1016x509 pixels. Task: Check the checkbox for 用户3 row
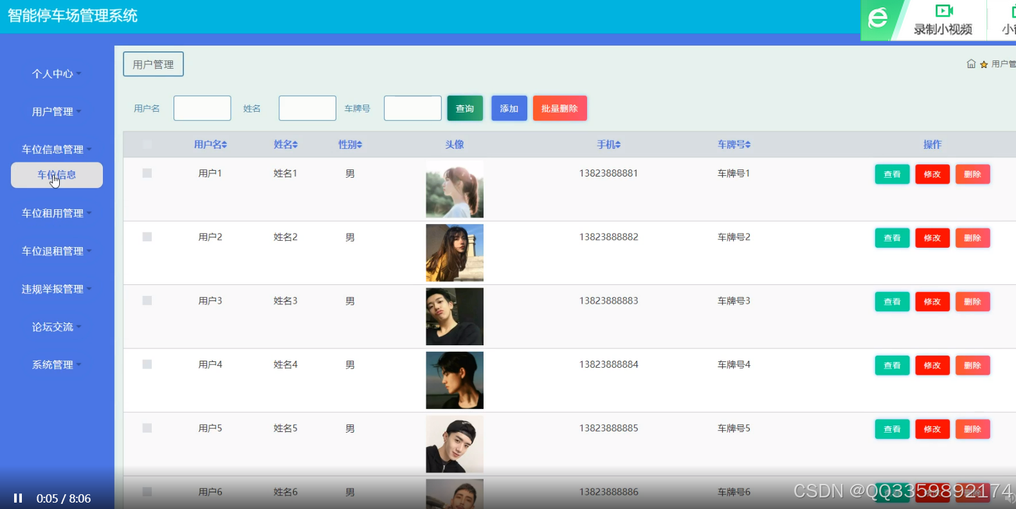coord(147,300)
